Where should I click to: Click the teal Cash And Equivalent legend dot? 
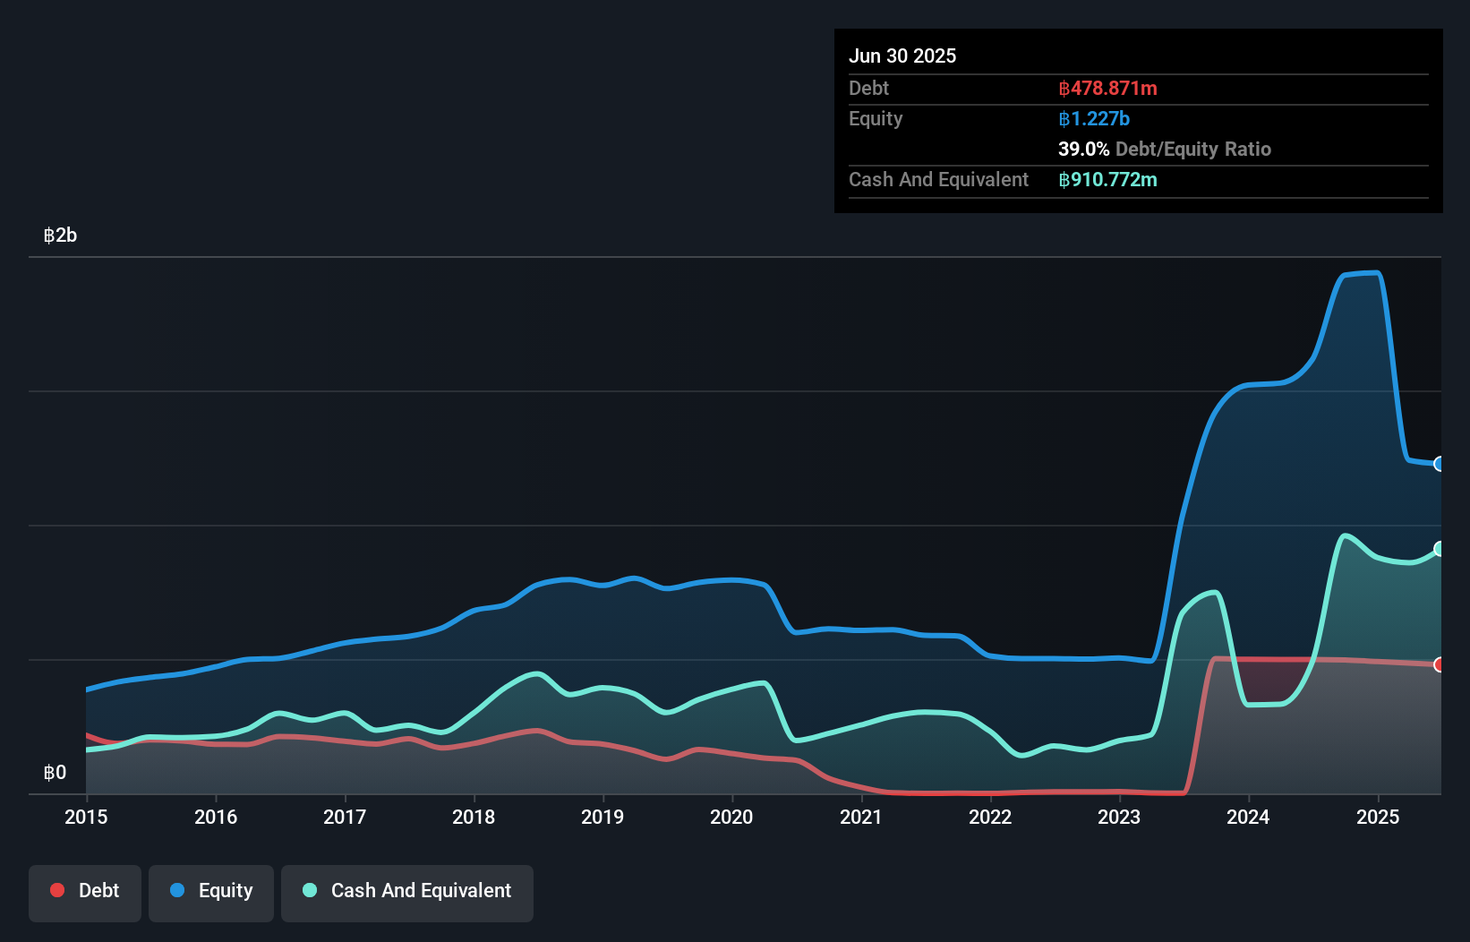coord(308,890)
